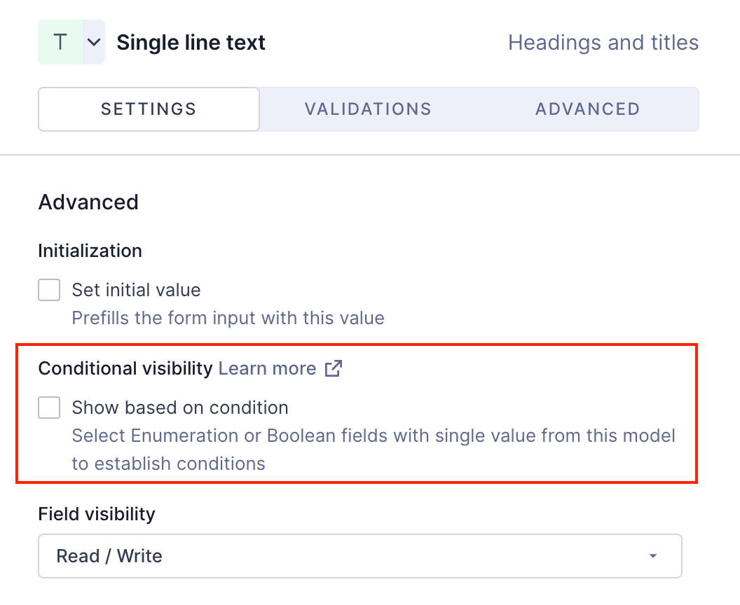The width and height of the screenshot is (740, 605).
Task: Enable Show based on condition
Action: (49, 407)
